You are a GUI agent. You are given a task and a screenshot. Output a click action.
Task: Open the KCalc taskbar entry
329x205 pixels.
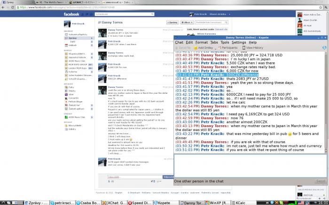coord(243,203)
